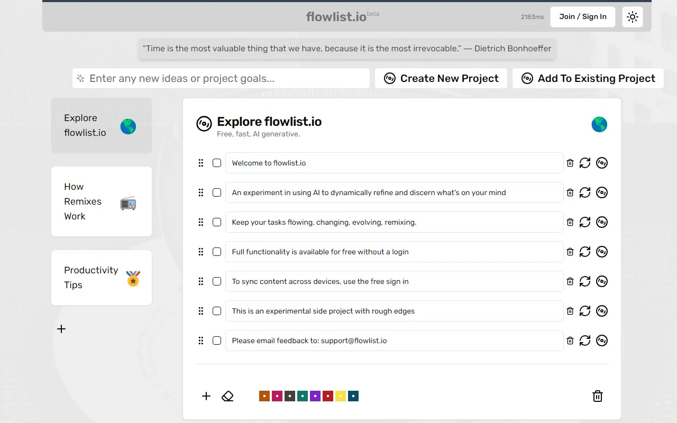Choose the magenta color swatch

277,396
